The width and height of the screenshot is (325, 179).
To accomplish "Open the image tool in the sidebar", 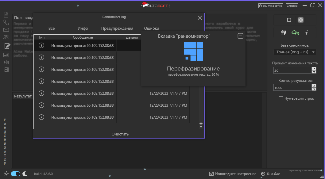I will pyautogui.click(x=6, y=55).
